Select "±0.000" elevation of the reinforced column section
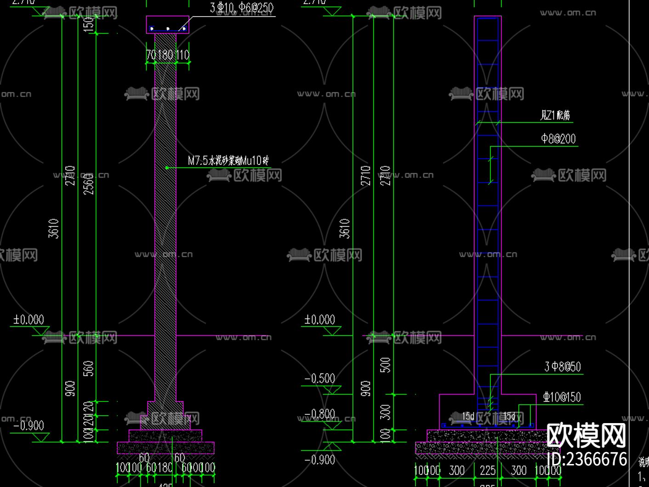 click(320, 320)
